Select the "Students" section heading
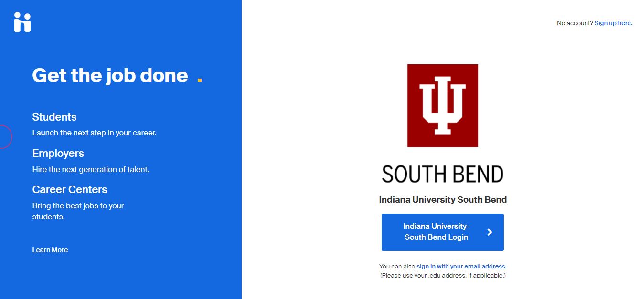 (x=54, y=117)
